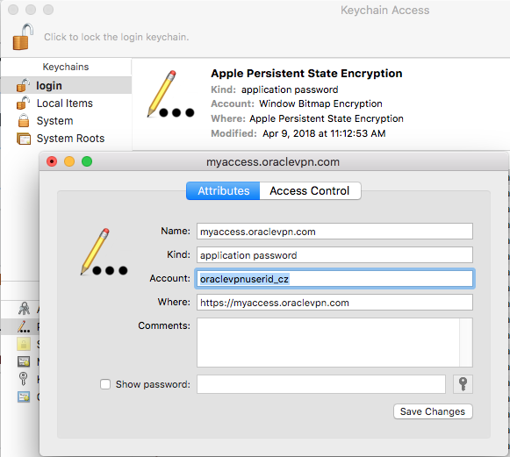Click the Where field with the https URL
The image size is (510, 457).
(x=334, y=303)
